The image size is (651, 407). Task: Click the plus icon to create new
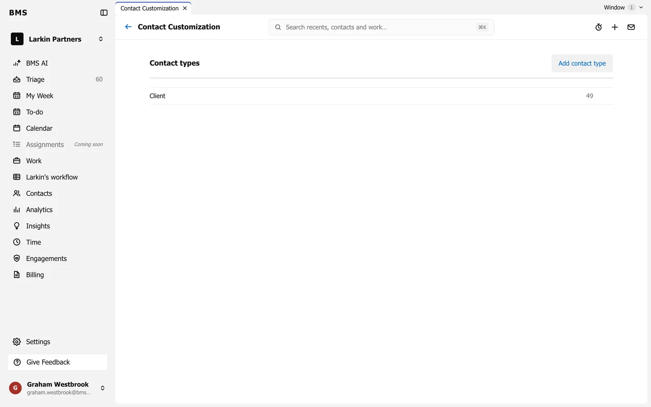coord(615,27)
